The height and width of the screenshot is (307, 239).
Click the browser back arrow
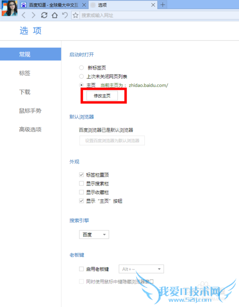click(x=23, y=15)
